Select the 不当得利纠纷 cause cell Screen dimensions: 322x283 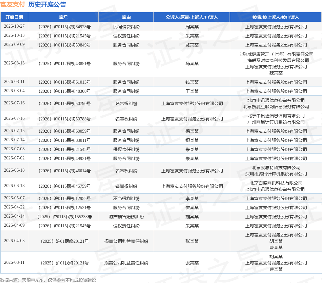[x=126, y=198]
